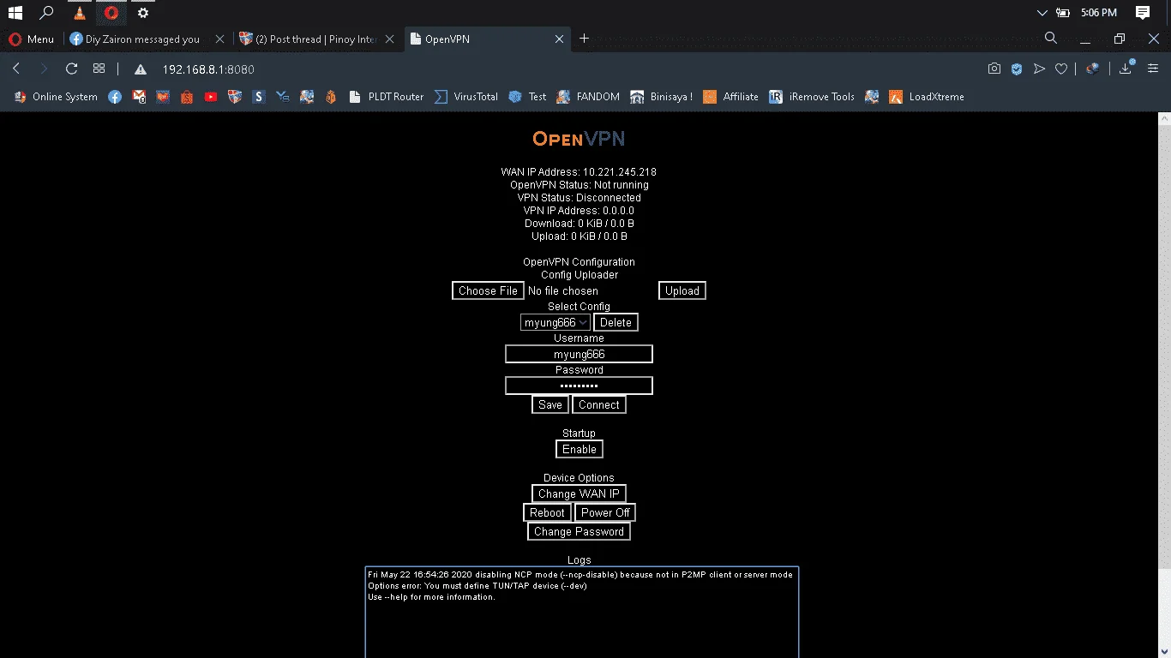Click the Password input field
Viewport: 1171px width, 658px height.
coord(579,386)
